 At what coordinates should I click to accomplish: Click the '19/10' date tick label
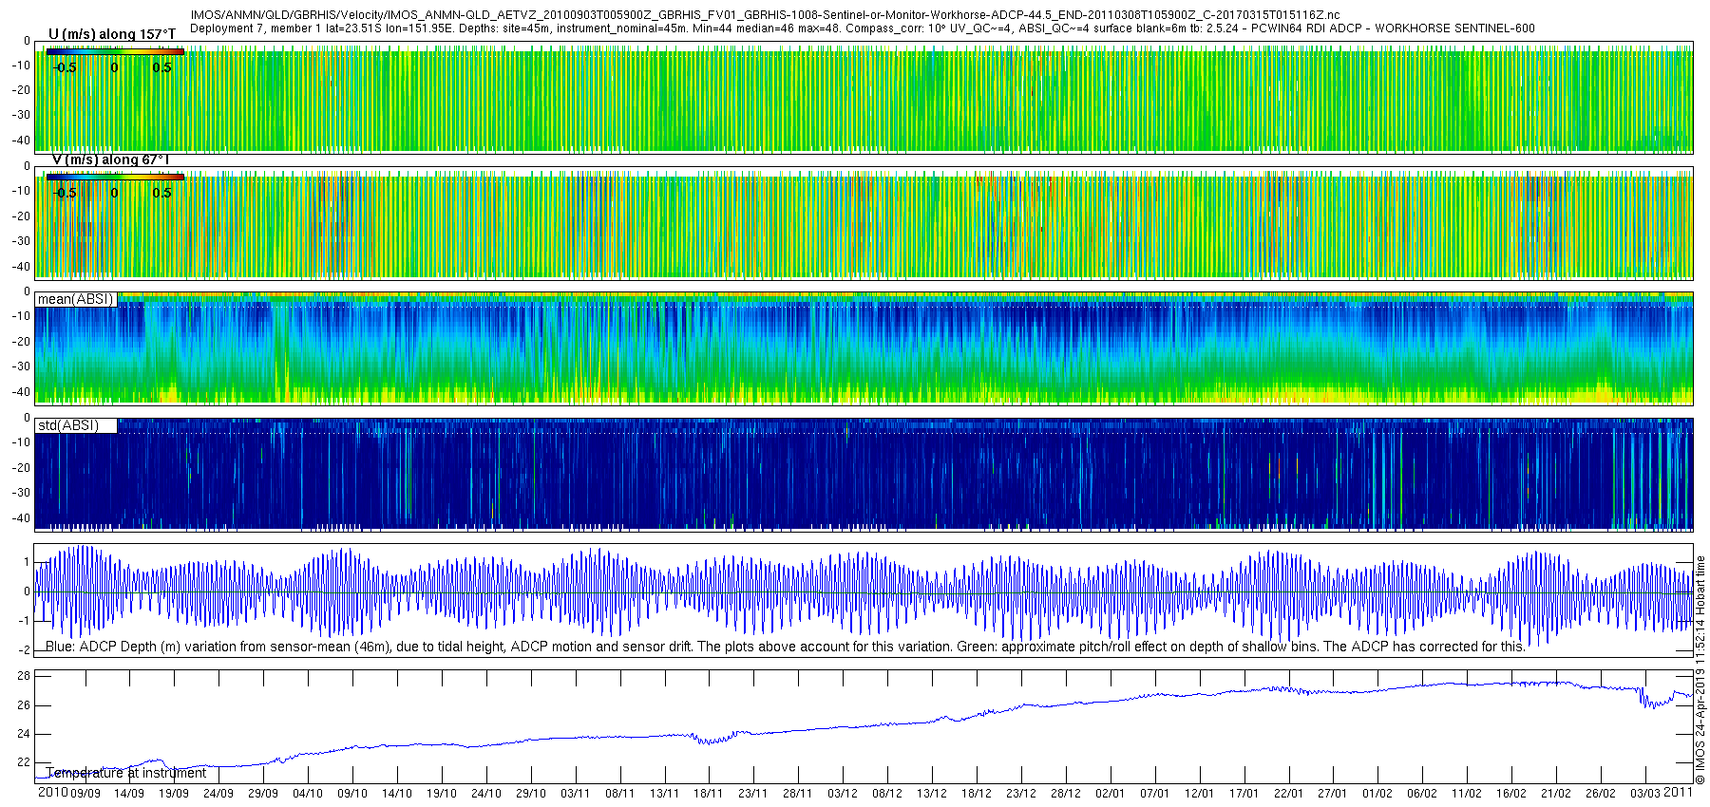(442, 793)
